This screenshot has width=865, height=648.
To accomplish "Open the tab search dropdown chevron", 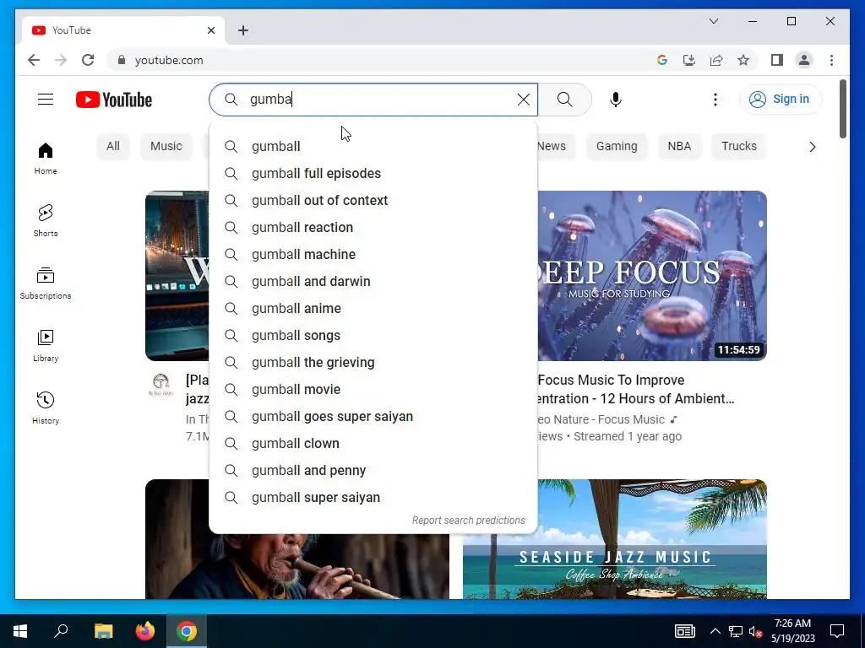I will (713, 21).
